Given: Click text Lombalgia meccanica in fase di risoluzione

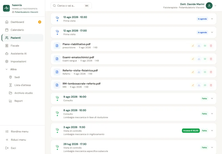Looking at the screenshot, I should 86,117.
